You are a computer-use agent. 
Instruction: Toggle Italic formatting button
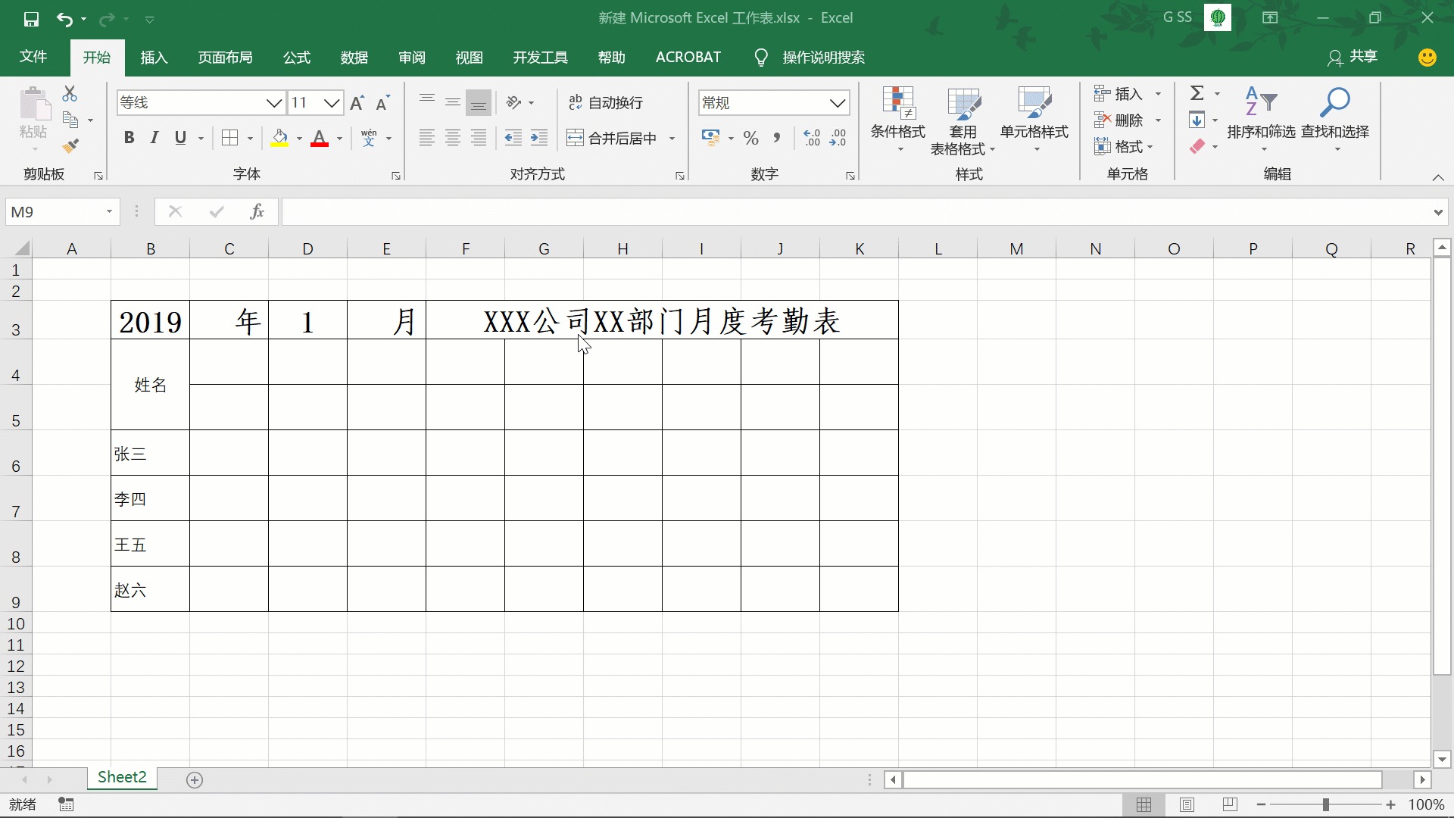point(154,138)
